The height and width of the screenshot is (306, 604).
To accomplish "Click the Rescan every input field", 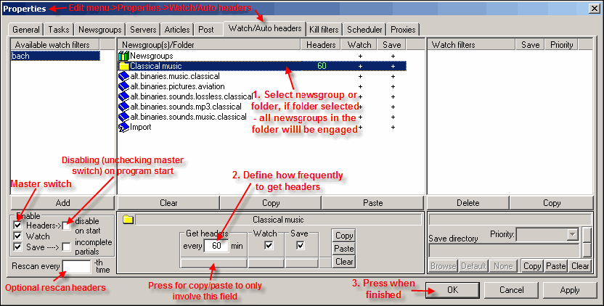I will tap(76, 266).
